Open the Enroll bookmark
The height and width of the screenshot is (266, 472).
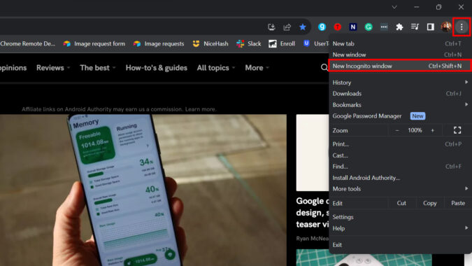282,43
